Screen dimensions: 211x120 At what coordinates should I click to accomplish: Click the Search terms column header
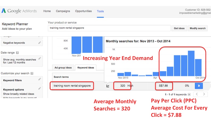(61, 77)
